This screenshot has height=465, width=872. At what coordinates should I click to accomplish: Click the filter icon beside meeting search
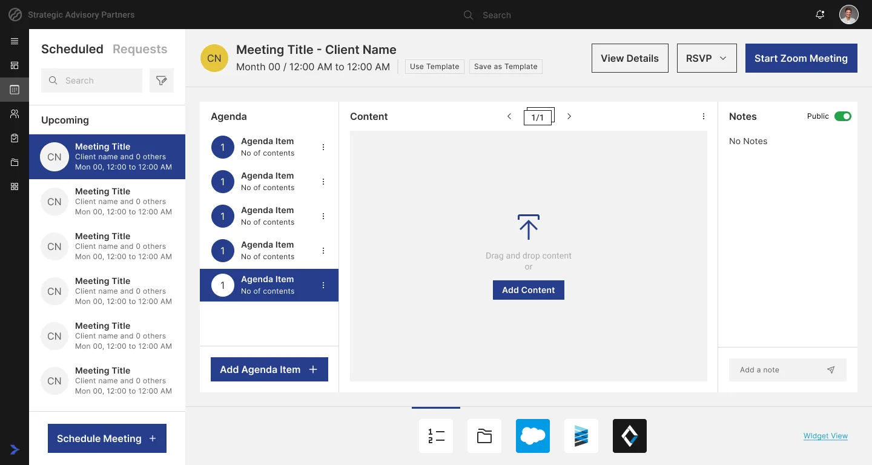point(162,81)
